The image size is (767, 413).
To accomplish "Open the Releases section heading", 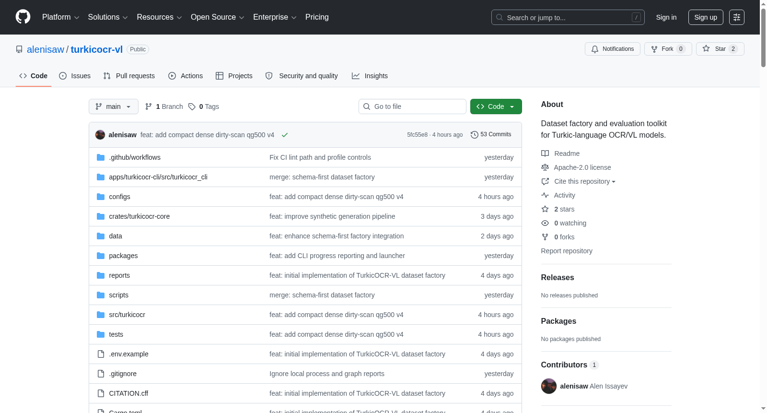I will point(558,277).
